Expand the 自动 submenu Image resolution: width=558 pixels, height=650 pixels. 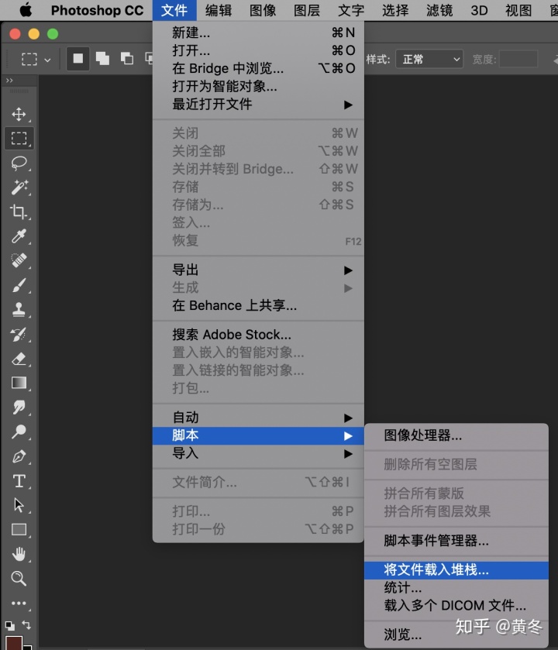coord(258,418)
